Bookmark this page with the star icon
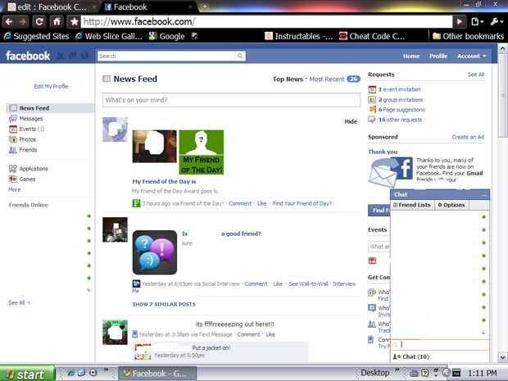Viewport: 508px width, 381px height. click(74, 21)
